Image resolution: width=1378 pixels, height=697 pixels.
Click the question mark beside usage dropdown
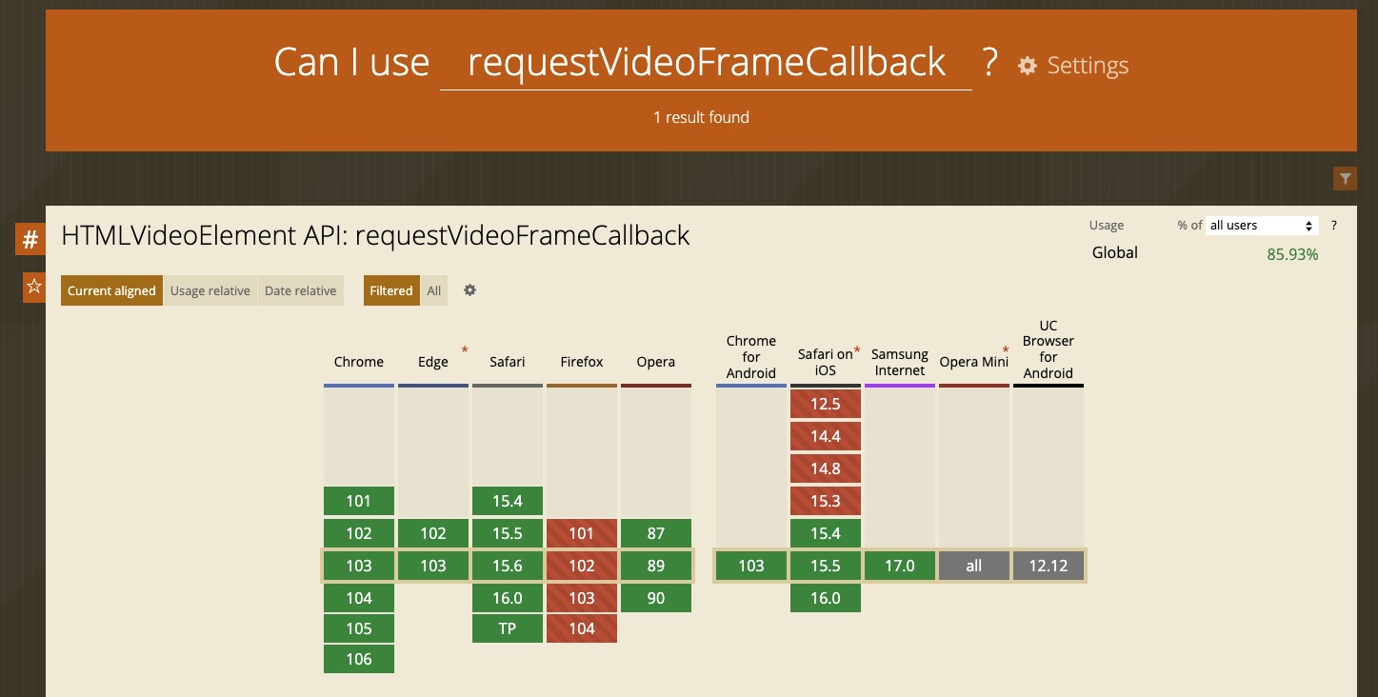click(1333, 226)
